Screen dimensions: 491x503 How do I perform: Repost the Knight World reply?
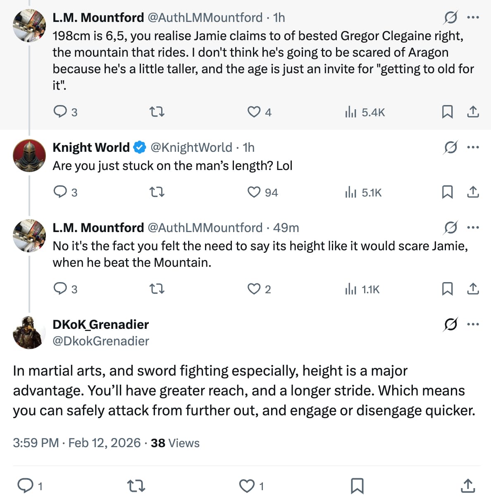157,192
